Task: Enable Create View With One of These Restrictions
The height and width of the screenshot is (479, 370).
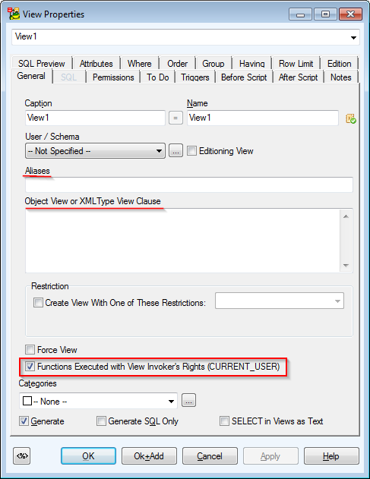Action: (38, 303)
